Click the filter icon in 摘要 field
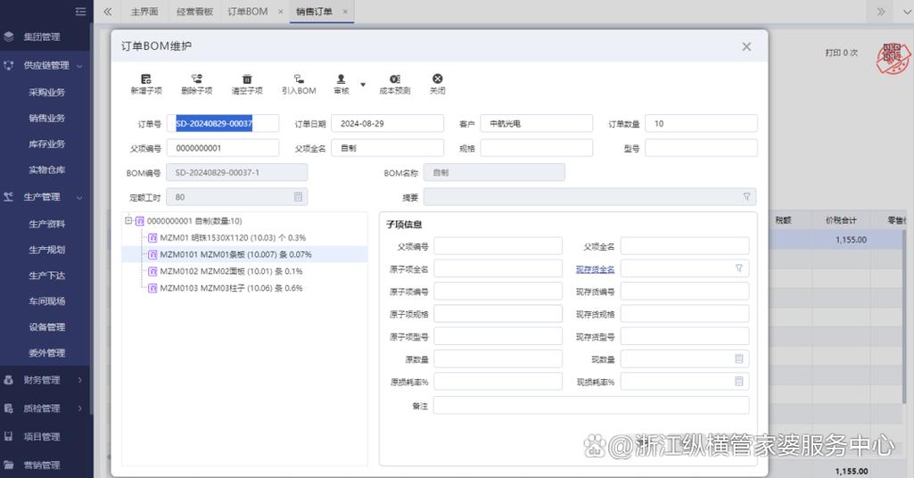The image size is (914, 478). coord(746,197)
